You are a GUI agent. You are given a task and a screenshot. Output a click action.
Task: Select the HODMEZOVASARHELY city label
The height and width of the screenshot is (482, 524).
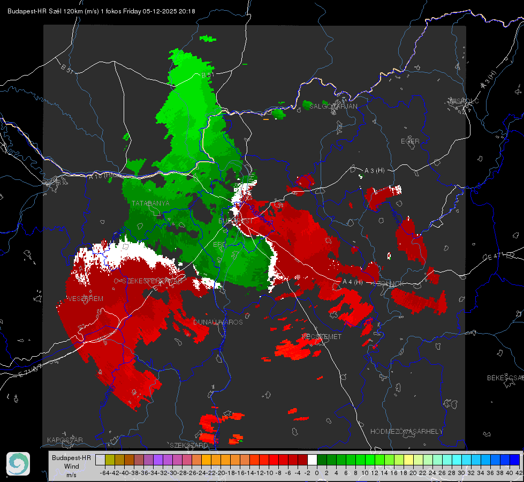(406, 432)
